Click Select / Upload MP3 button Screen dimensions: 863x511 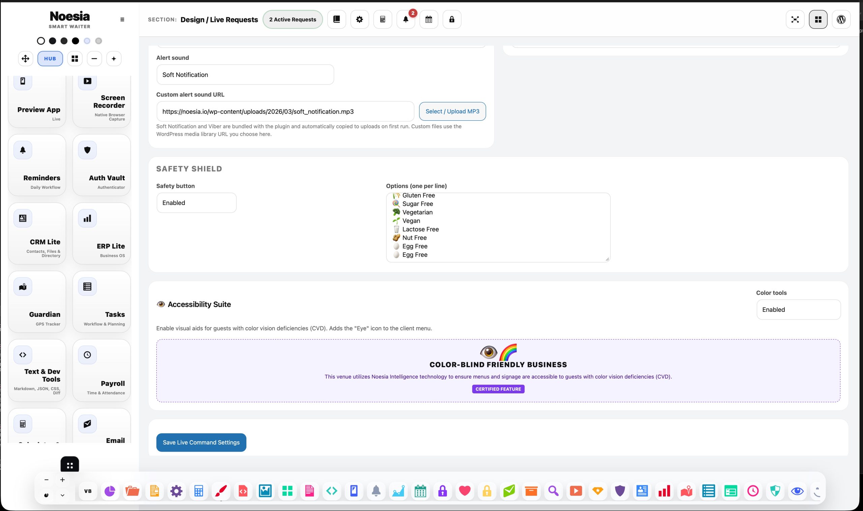tap(452, 111)
